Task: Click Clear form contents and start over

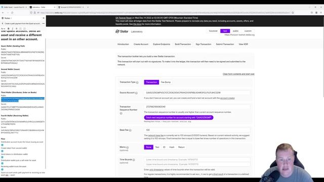Action: coord(238,74)
